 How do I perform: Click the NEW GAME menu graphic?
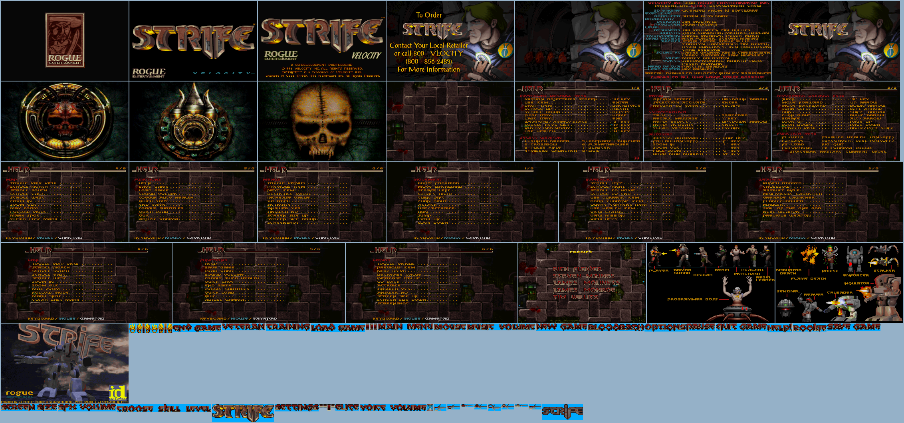[x=561, y=327]
